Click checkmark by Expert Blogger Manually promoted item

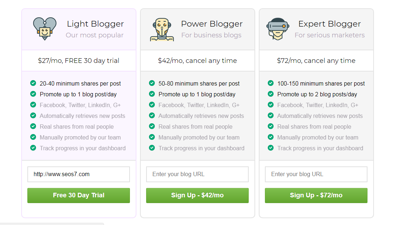tap(271, 137)
